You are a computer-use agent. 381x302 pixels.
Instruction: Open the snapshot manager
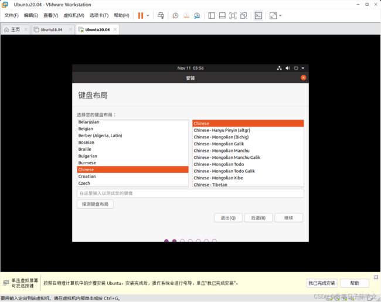[197, 16]
